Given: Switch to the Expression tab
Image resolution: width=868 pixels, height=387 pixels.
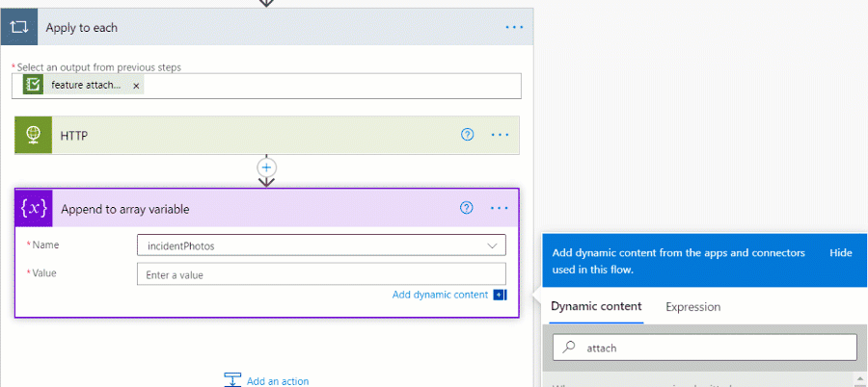Looking at the screenshot, I should pyautogui.click(x=692, y=307).
